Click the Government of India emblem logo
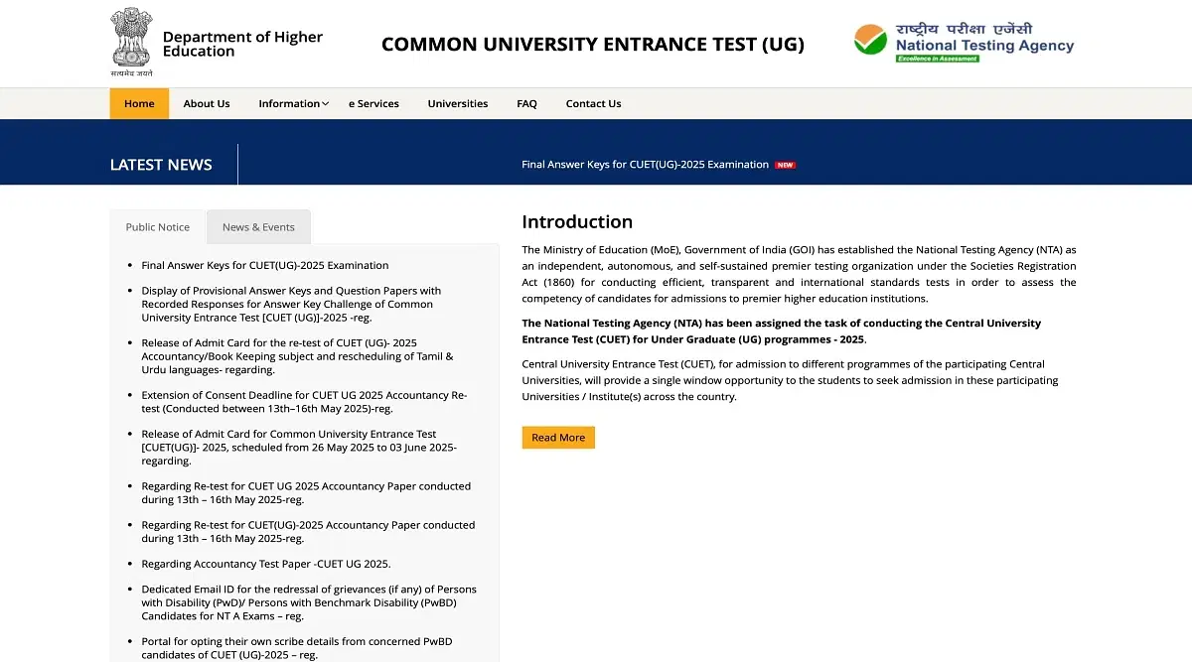 131,43
